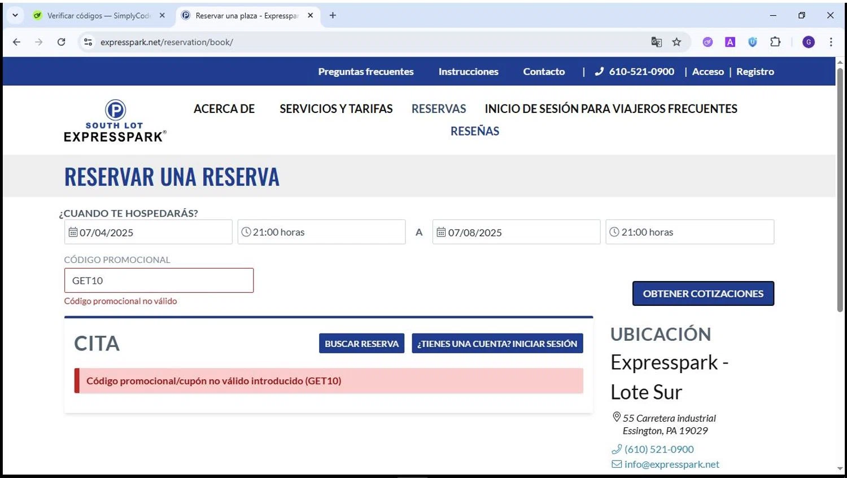Click the scrollbar up arrow

pos(840,62)
